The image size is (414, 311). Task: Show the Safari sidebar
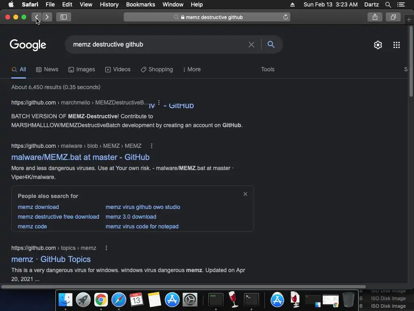(x=63, y=17)
